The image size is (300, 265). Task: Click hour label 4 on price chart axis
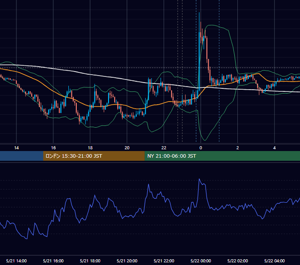(274, 148)
